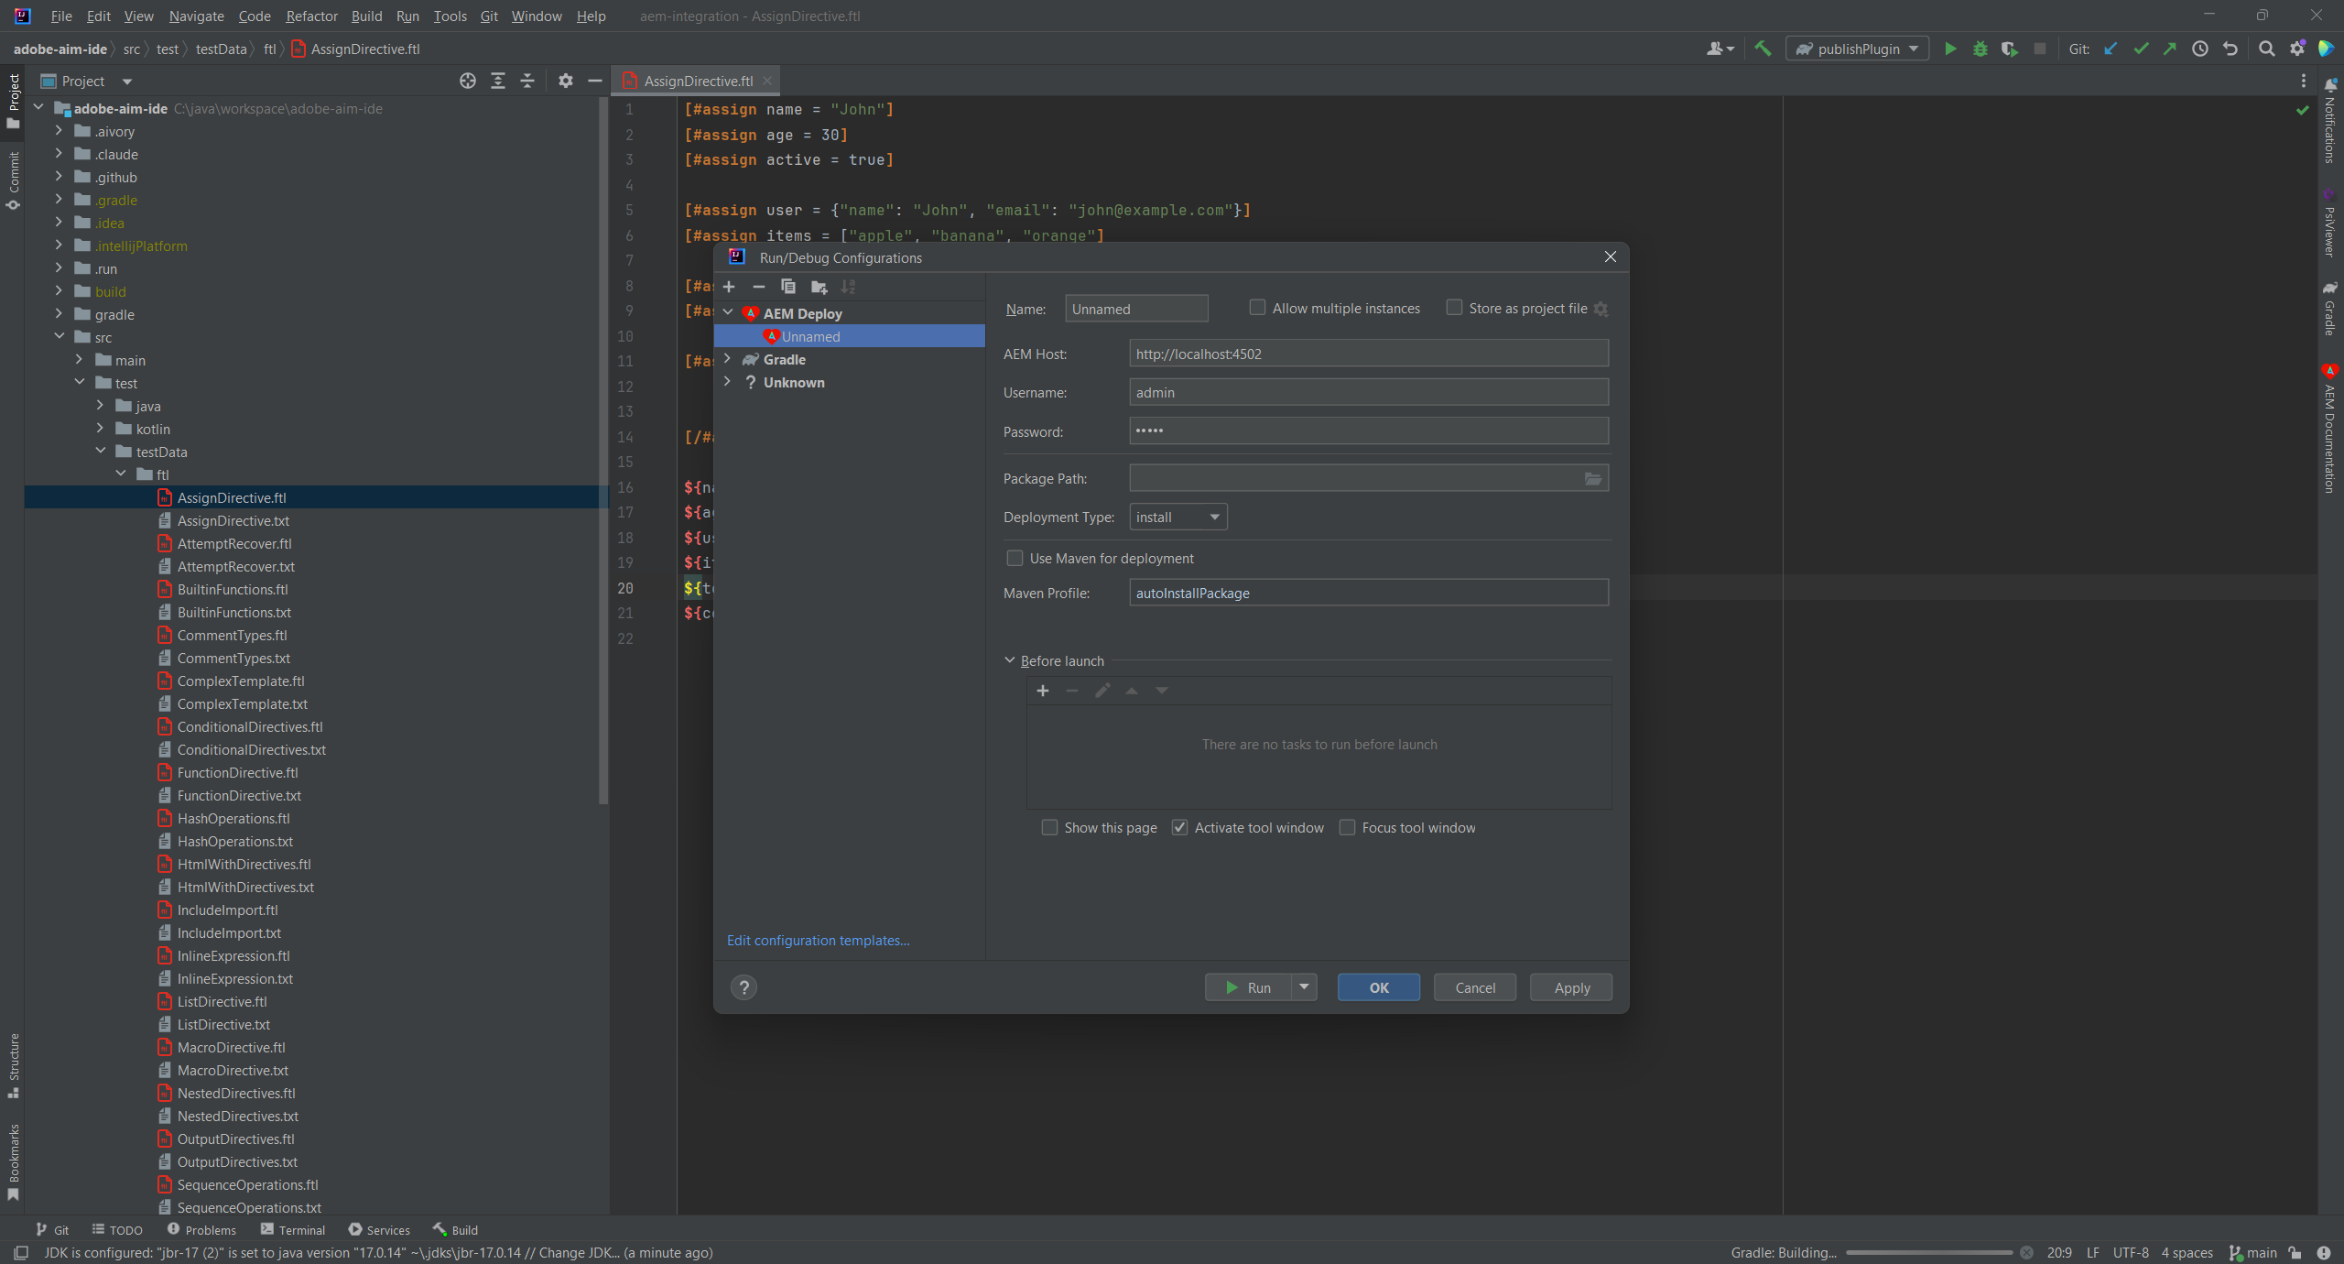Image resolution: width=2344 pixels, height=1264 pixels.
Task: Open Problems tool window tab
Action: coord(202,1230)
